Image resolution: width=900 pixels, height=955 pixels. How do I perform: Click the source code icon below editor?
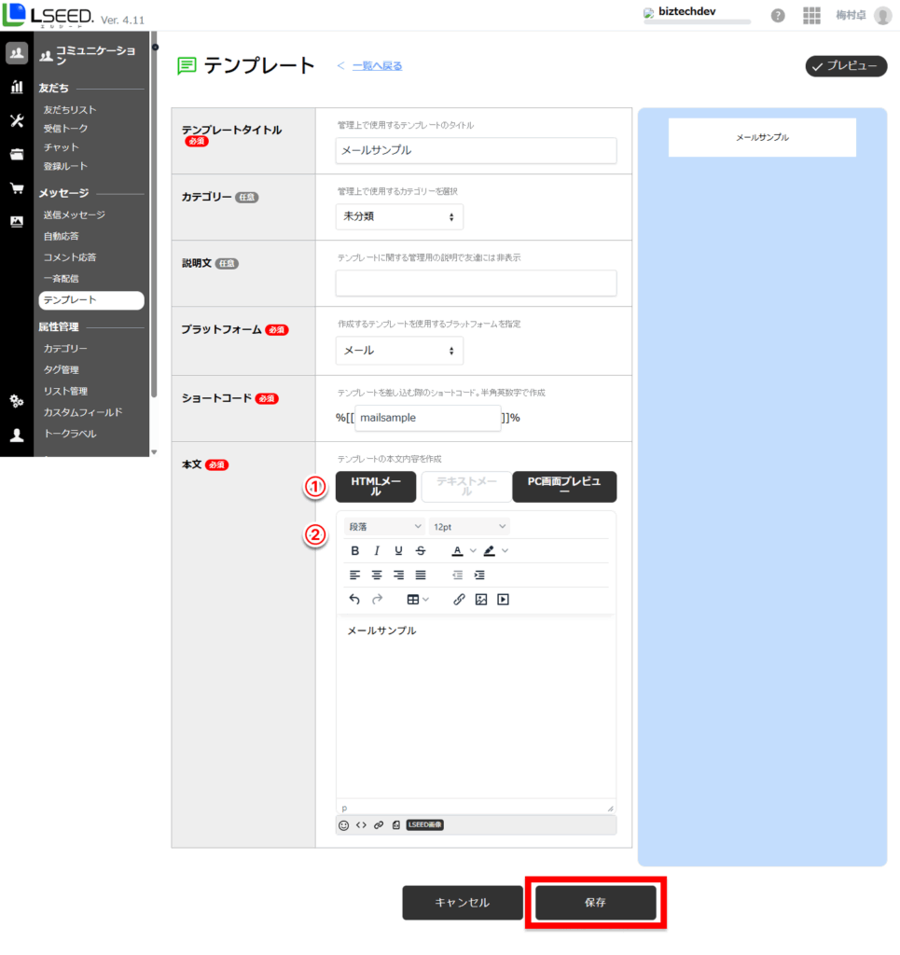tap(361, 825)
